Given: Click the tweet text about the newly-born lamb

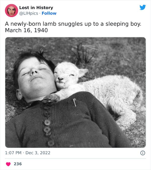Looking at the screenshot, I should click(73, 27).
